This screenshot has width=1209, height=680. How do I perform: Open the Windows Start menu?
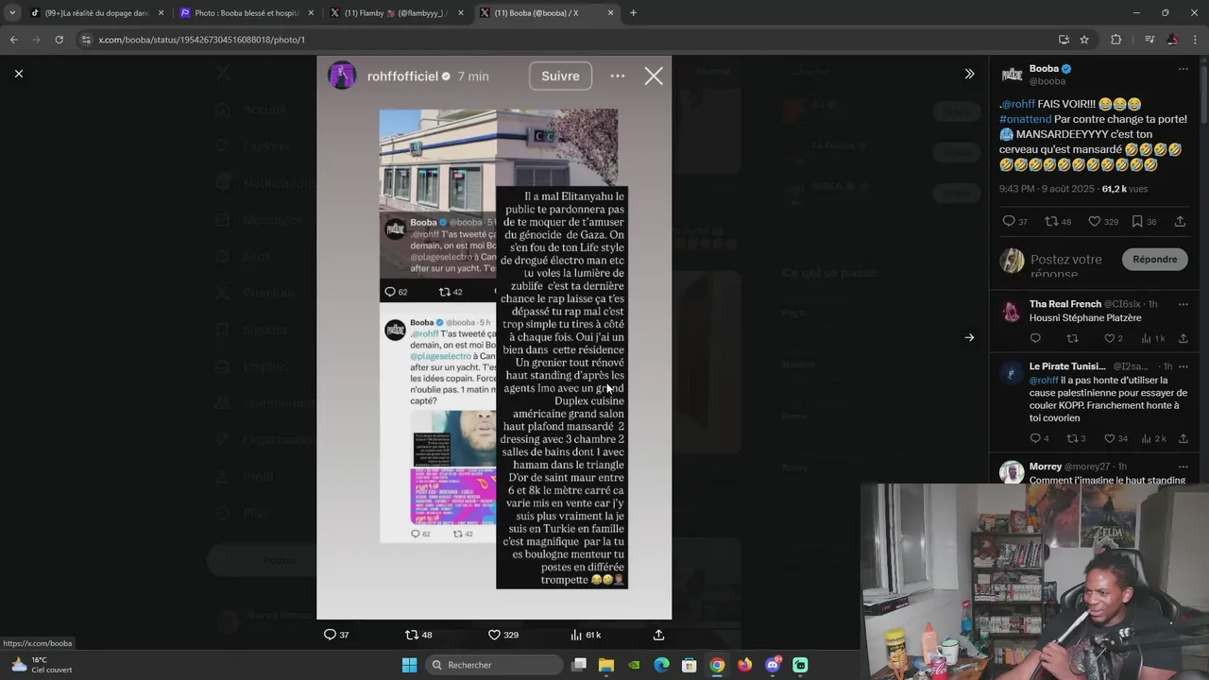point(409,665)
